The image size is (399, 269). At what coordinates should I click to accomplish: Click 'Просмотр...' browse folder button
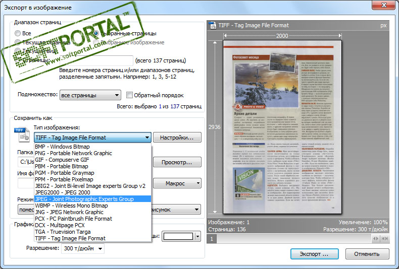coord(177,162)
